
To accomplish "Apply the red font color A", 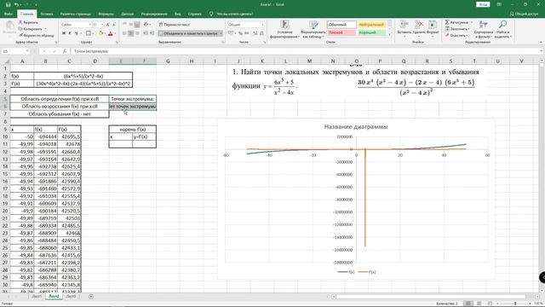I will 111,33.
